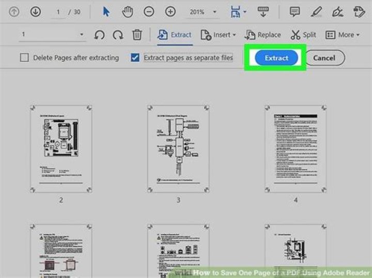
Task: Click the blue Extract button
Action: click(276, 58)
